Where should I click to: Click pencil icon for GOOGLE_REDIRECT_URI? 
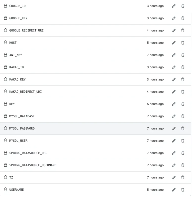tap(174, 30)
